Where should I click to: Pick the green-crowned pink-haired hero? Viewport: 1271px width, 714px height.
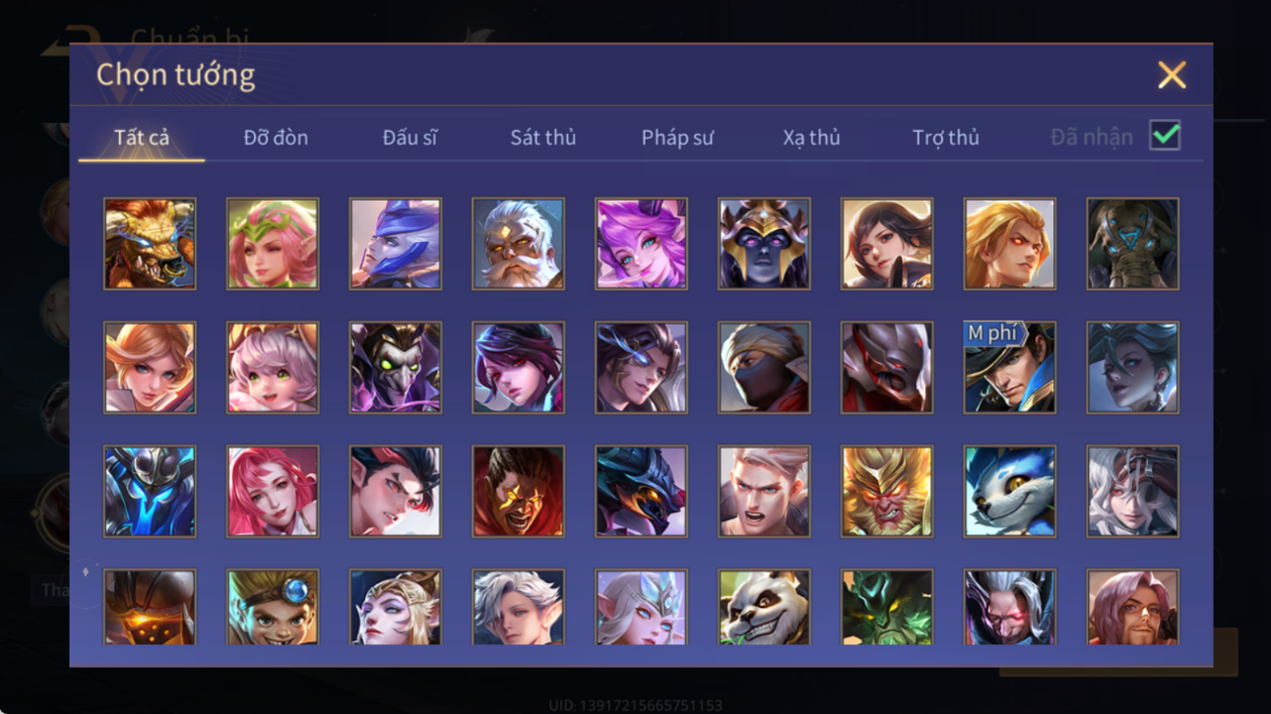[273, 243]
